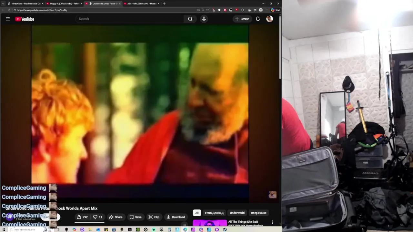Open a new browser tab
This screenshot has width=413, height=232.
pos(164,4)
